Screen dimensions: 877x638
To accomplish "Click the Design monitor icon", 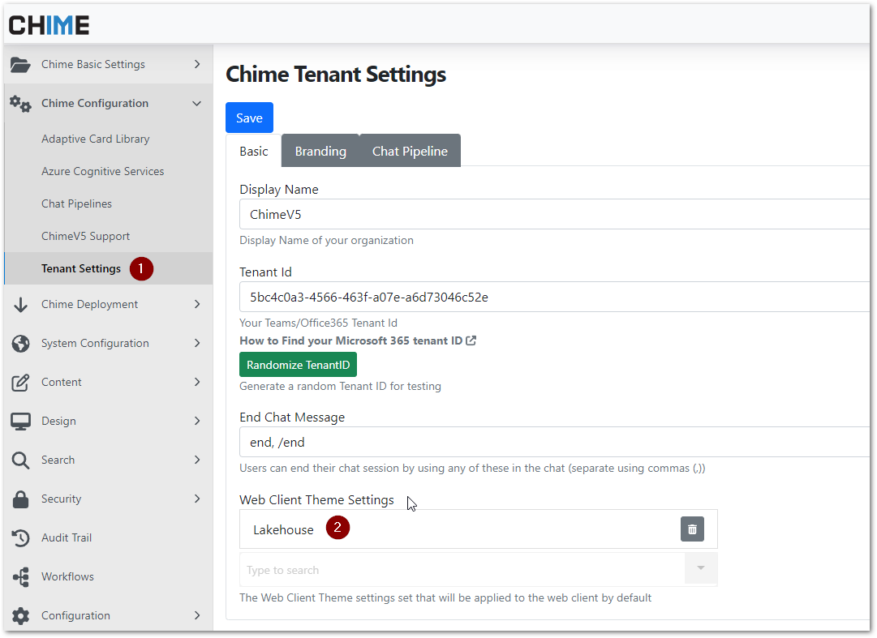I will click(x=20, y=422).
